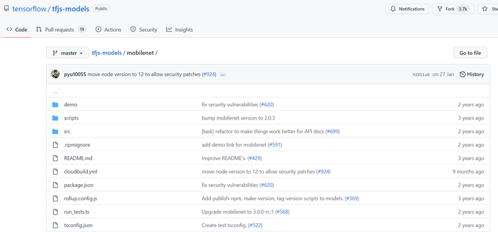Click the run_tests.ts file icon

coord(55,211)
